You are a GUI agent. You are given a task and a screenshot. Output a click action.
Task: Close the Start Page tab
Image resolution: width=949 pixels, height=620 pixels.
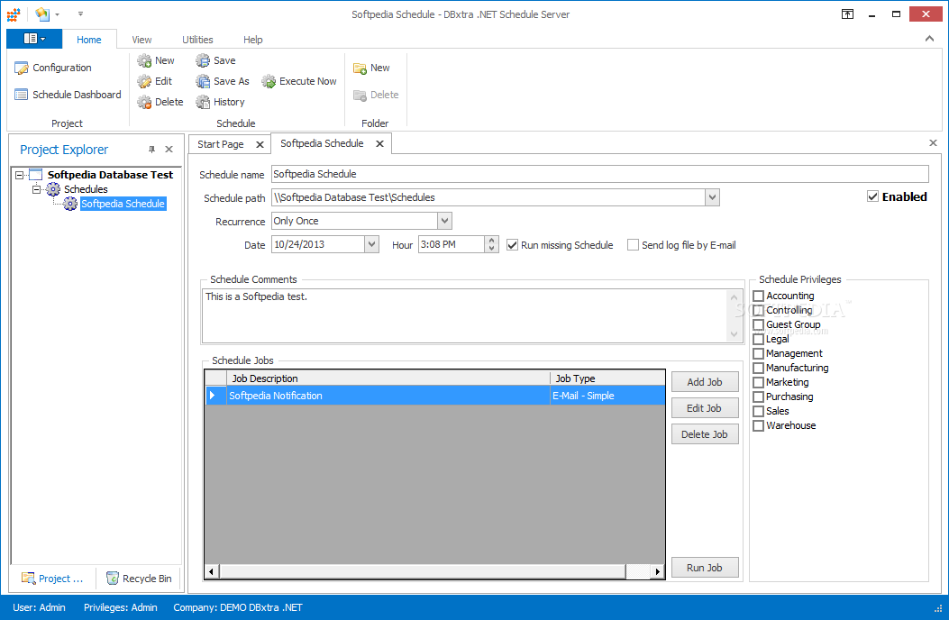point(260,144)
